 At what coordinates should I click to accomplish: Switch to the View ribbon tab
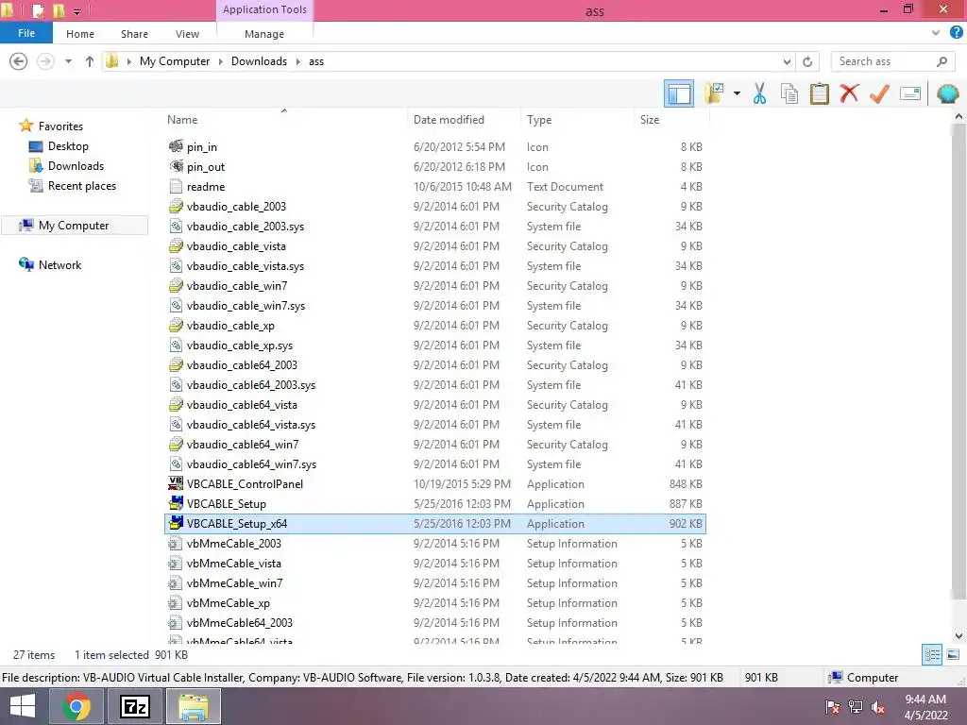(187, 34)
